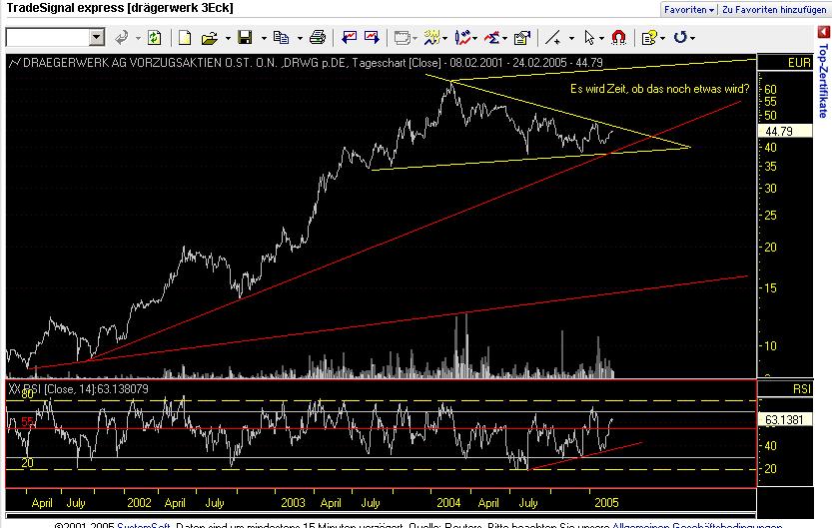The height and width of the screenshot is (528, 832).
Task: Expand the dropdown beside the undo arrow
Action: coord(138,38)
